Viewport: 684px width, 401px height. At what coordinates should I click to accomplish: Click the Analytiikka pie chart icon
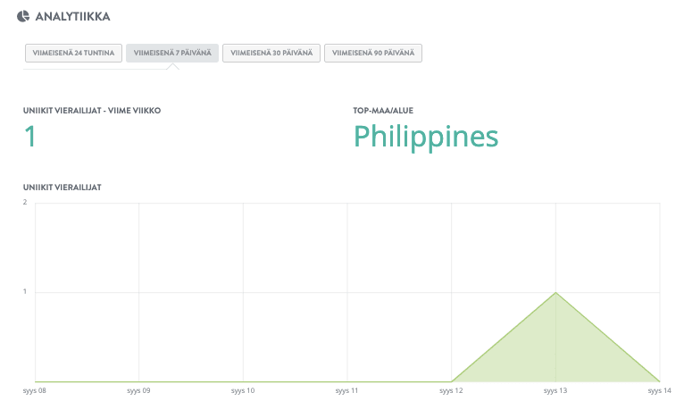[23, 15]
